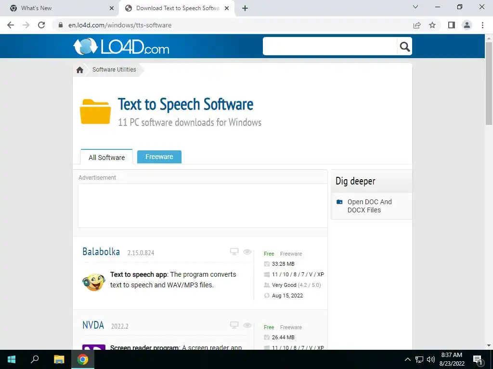Open the notification center icon
This screenshot has width=493, height=369.
click(x=478, y=359)
